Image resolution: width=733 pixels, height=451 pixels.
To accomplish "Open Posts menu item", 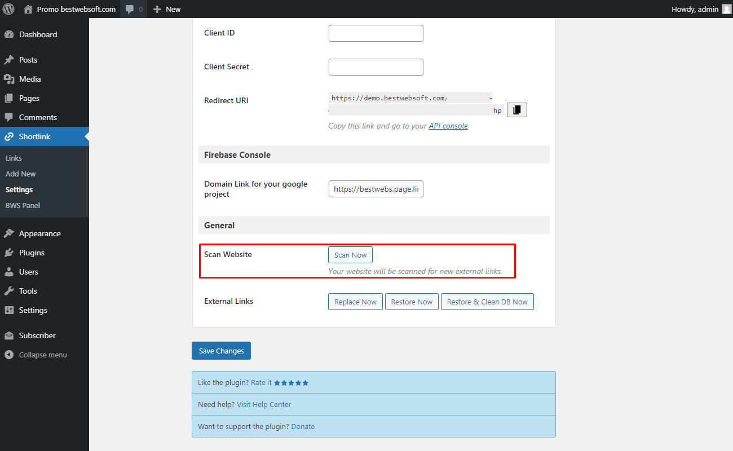I will (45, 60).
